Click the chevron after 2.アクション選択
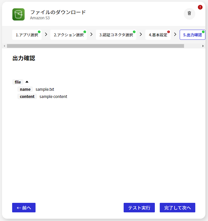208x221 pixels. (91, 34)
